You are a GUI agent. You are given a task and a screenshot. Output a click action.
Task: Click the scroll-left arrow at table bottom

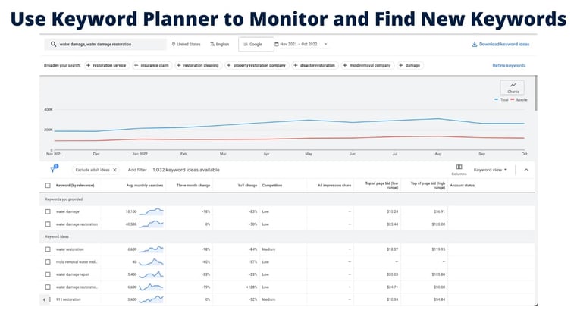pos(45,299)
